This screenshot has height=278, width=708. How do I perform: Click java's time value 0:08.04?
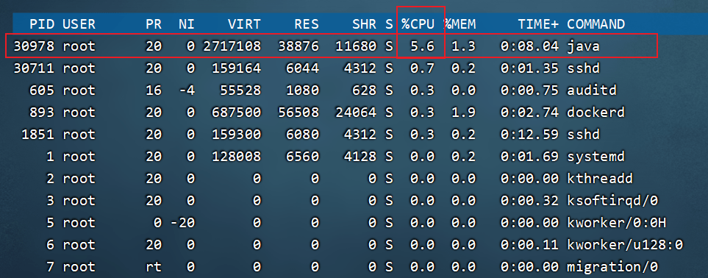click(529, 46)
